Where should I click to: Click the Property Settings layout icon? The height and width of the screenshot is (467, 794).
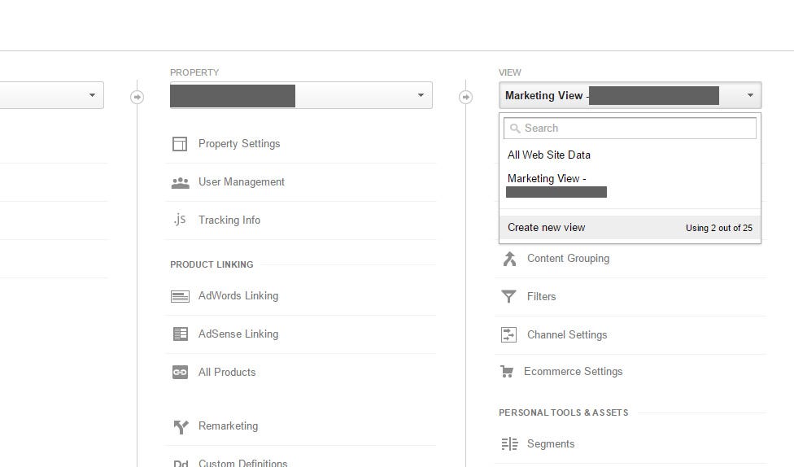pos(180,144)
